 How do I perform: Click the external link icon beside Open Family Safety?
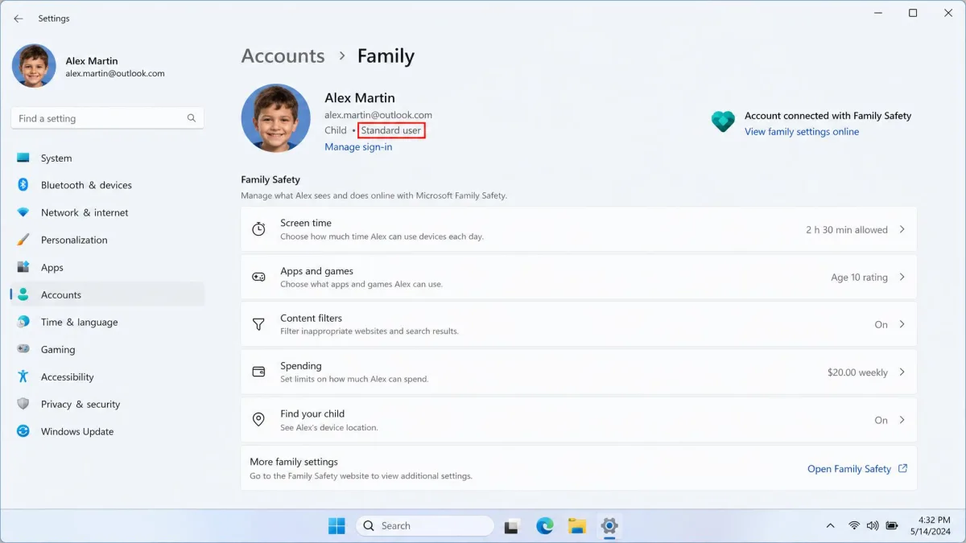click(x=902, y=468)
